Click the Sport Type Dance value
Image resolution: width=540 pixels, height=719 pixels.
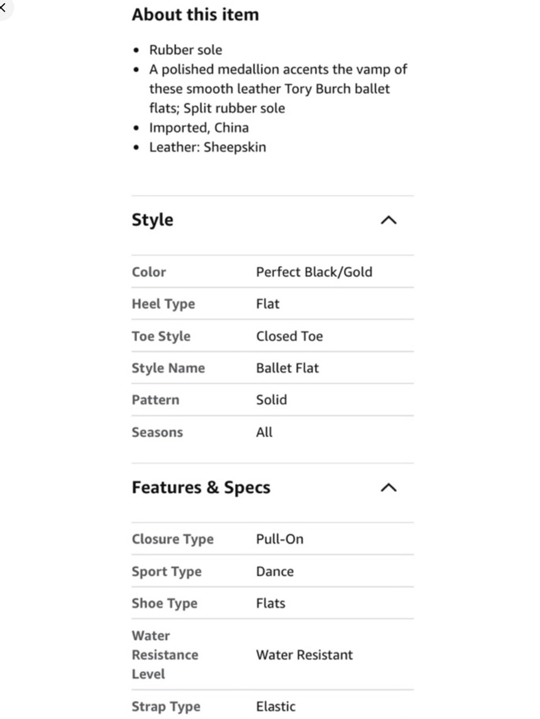(275, 572)
